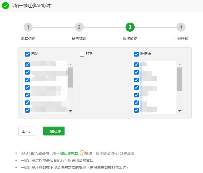This screenshot has width=203, height=173.
Task: Click the green success checkmark icon
Action: point(5,5)
